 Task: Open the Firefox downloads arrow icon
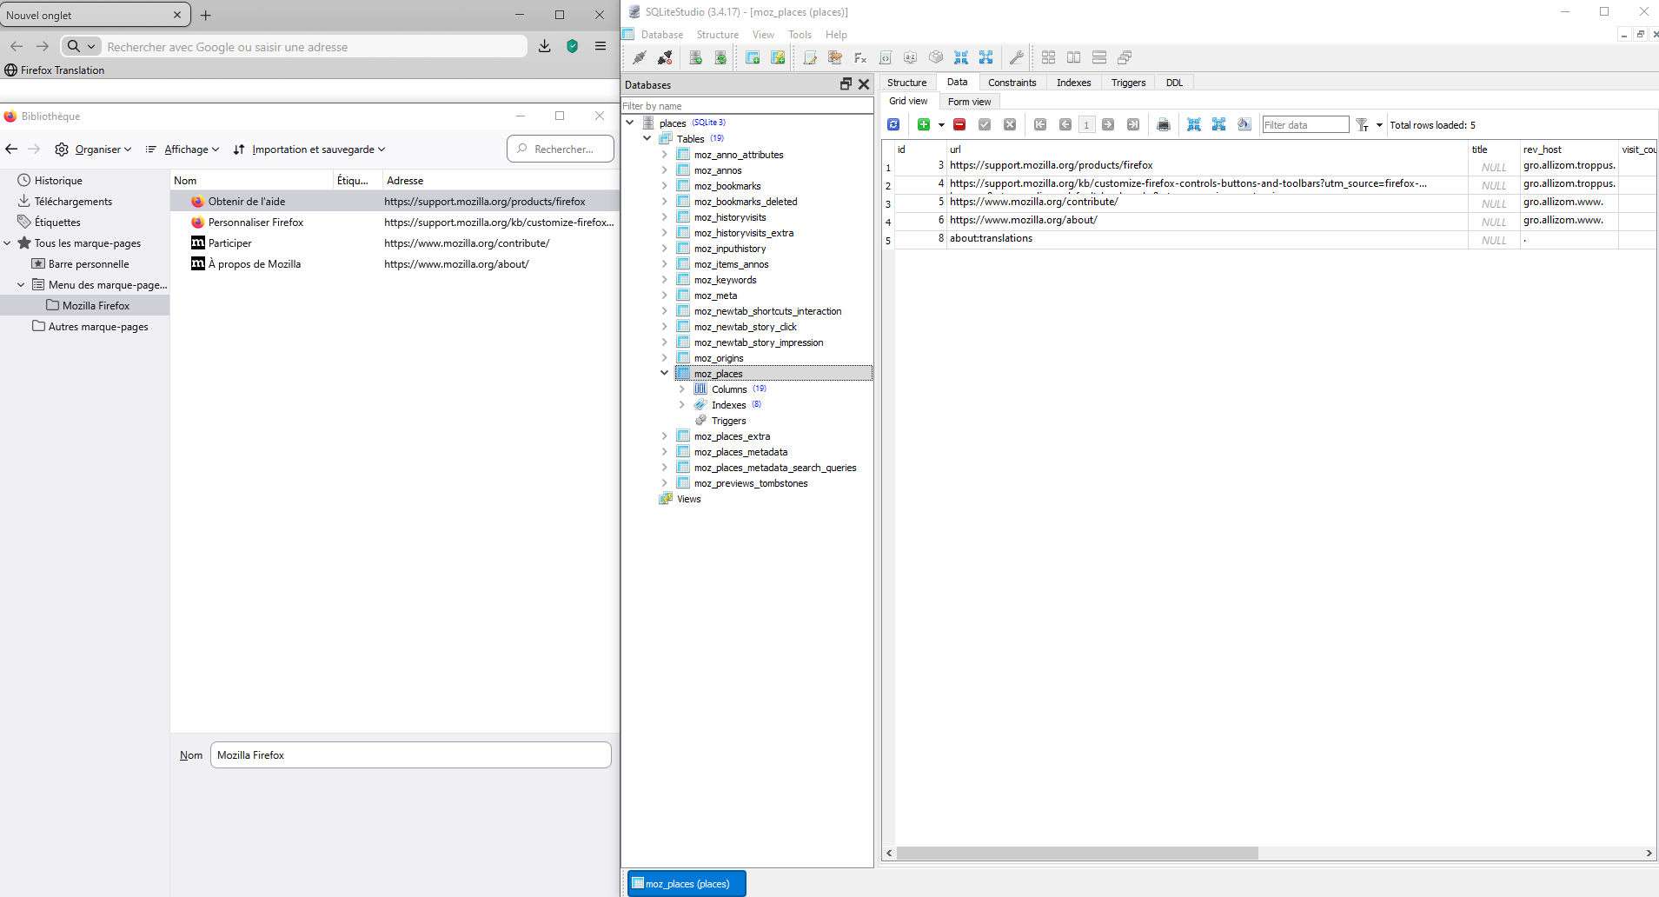coord(545,46)
